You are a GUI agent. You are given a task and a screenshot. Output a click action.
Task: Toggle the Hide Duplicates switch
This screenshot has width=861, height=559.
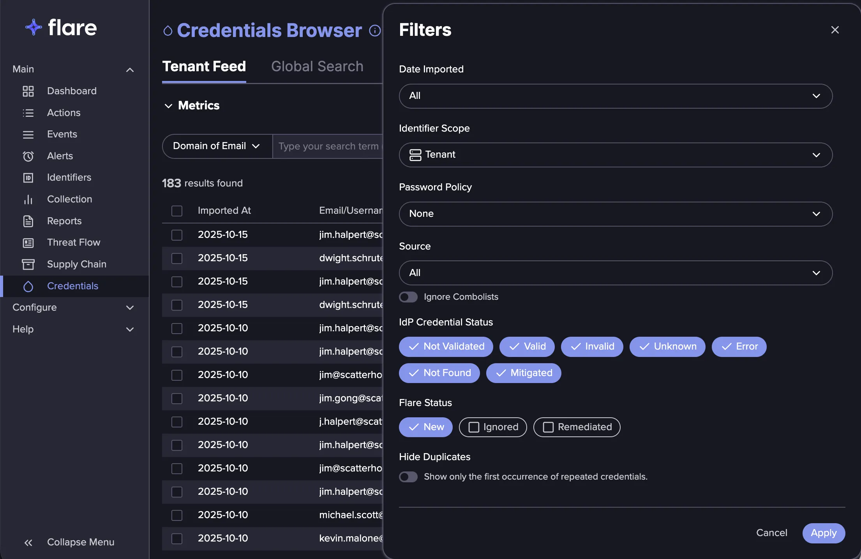(408, 477)
